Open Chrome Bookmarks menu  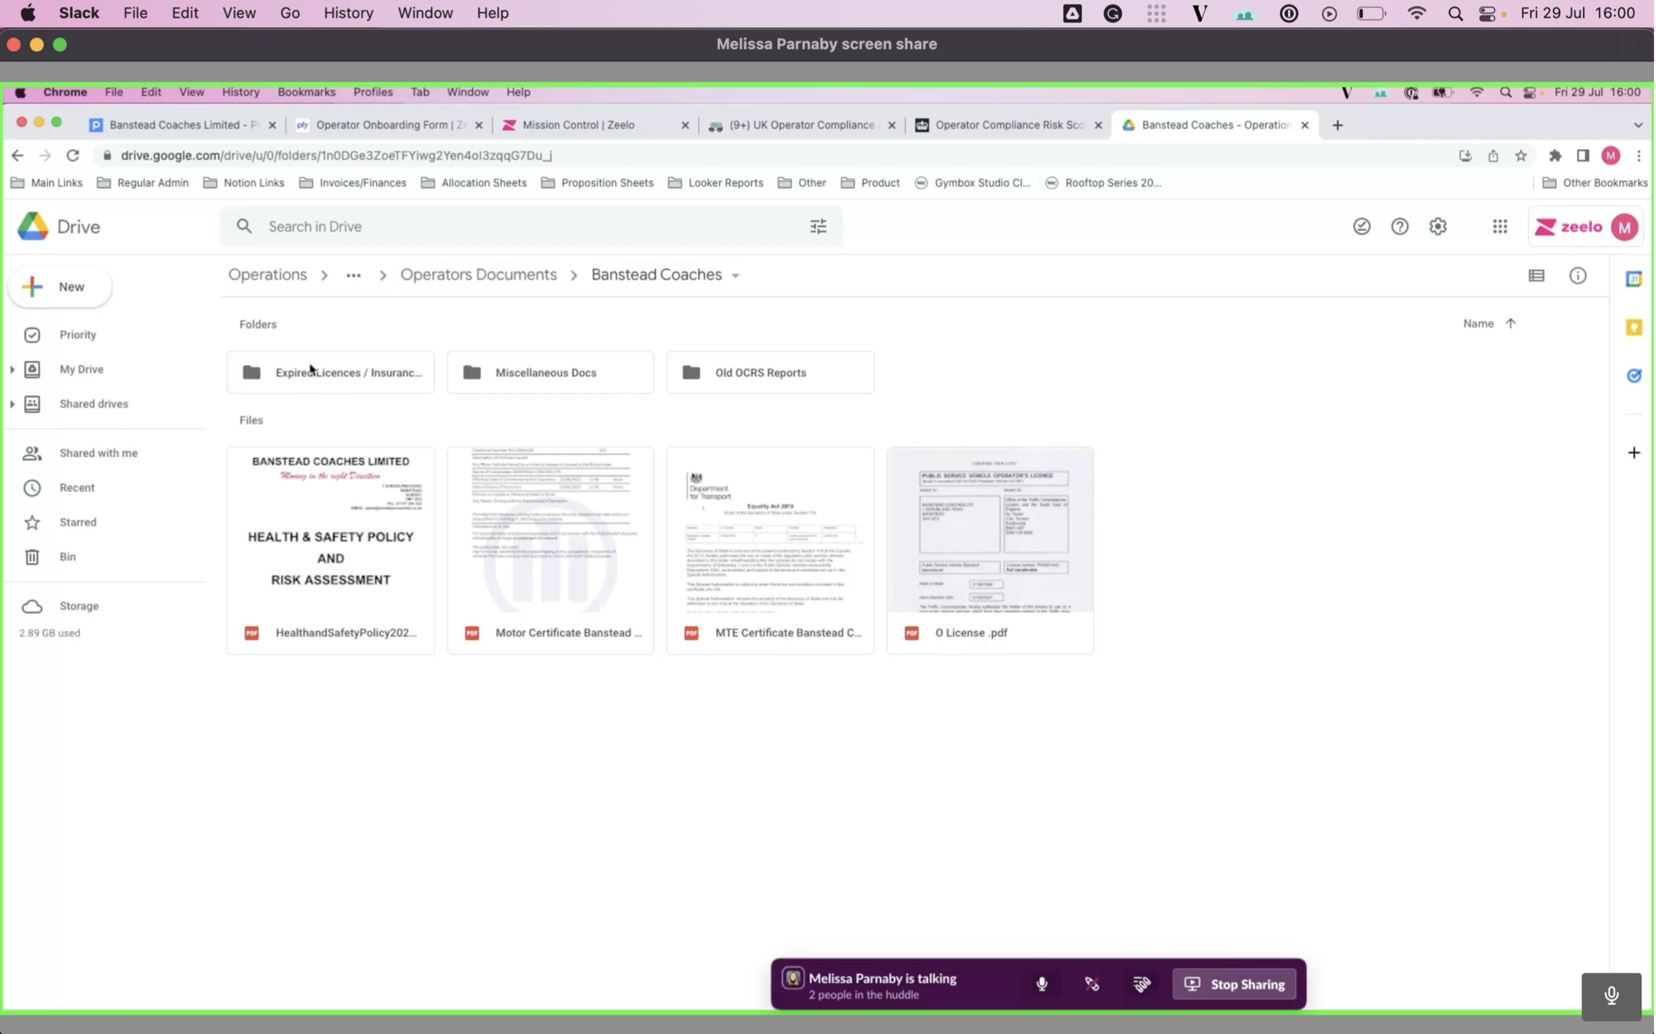306,92
